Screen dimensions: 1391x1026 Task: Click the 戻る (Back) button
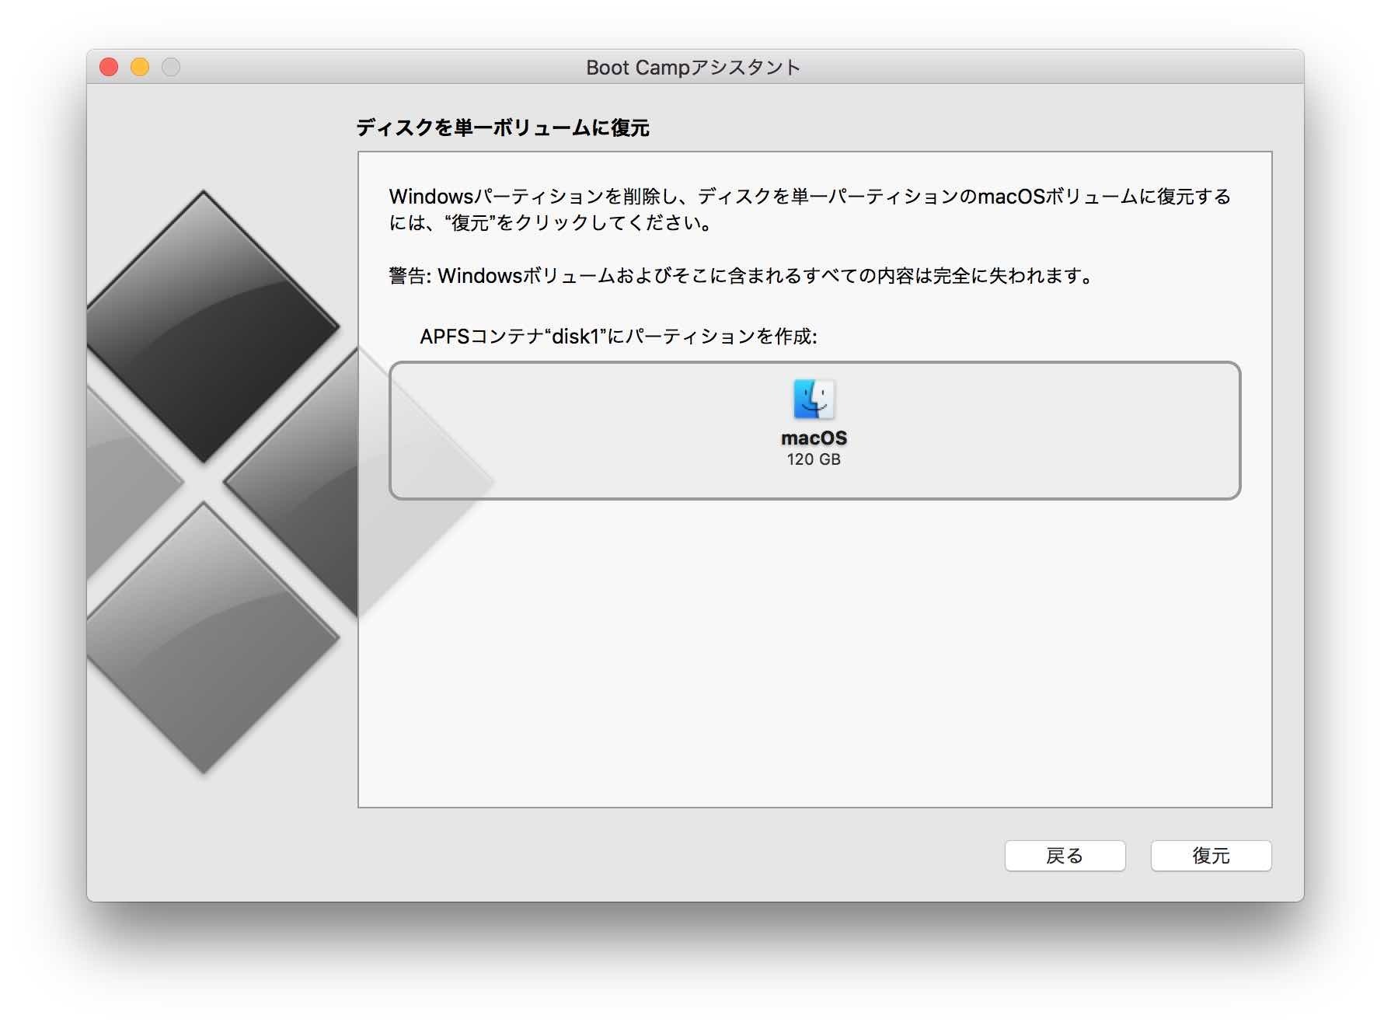tap(1065, 856)
